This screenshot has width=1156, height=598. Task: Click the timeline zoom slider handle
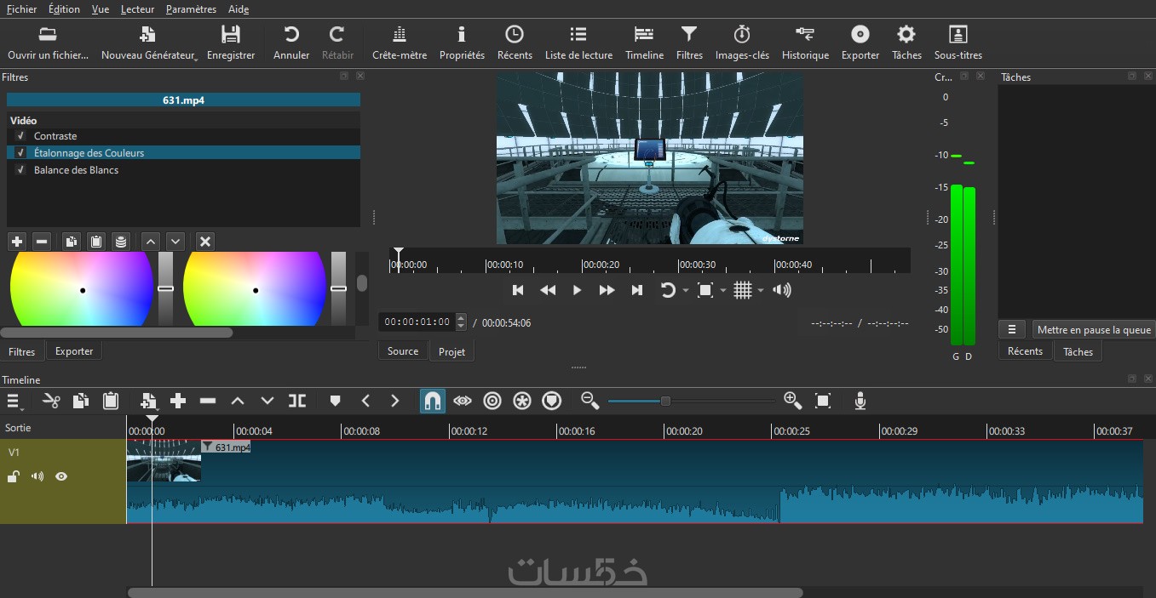(x=665, y=401)
